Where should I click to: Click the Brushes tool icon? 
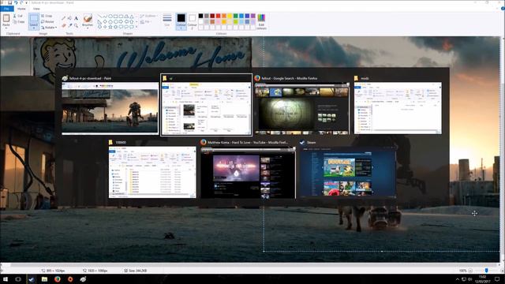[x=88, y=18]
